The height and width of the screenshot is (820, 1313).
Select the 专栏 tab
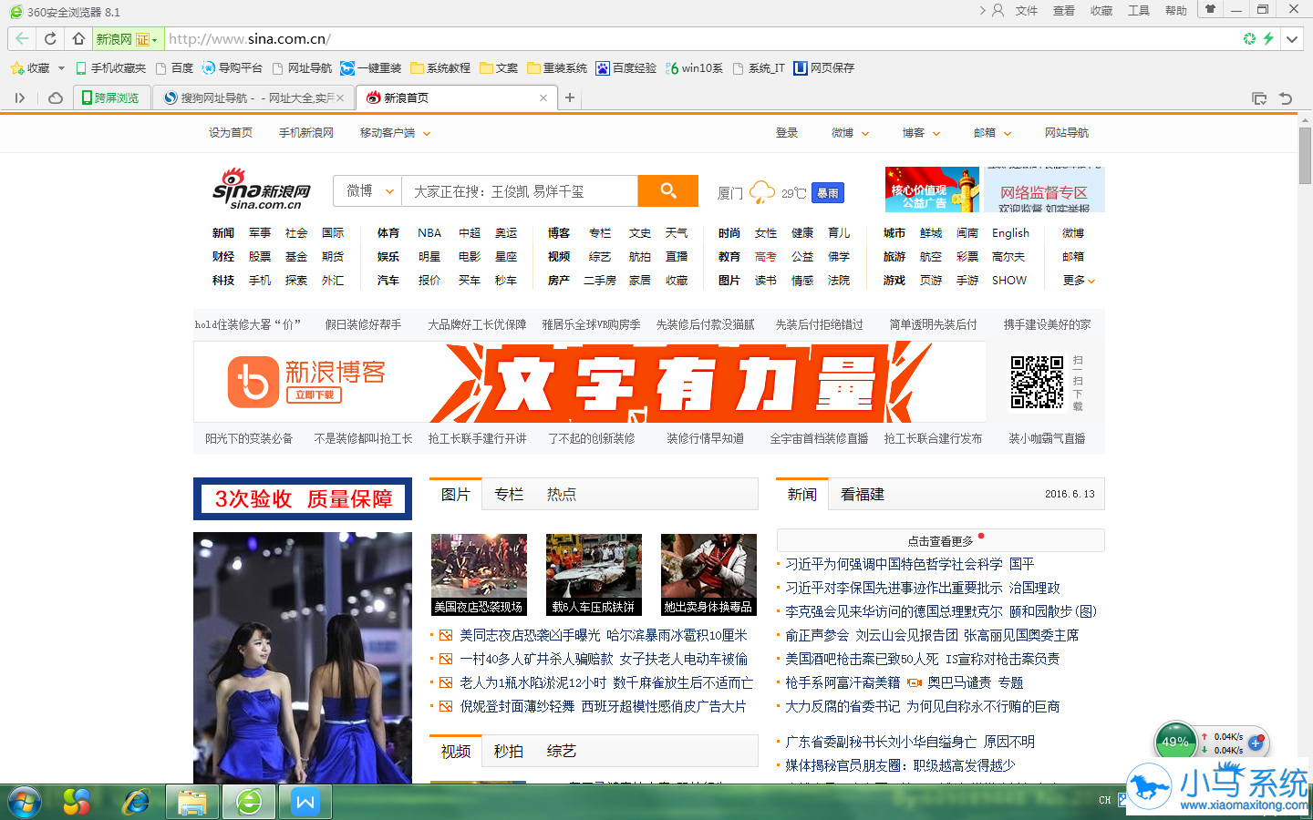click(x=509, y=495)
